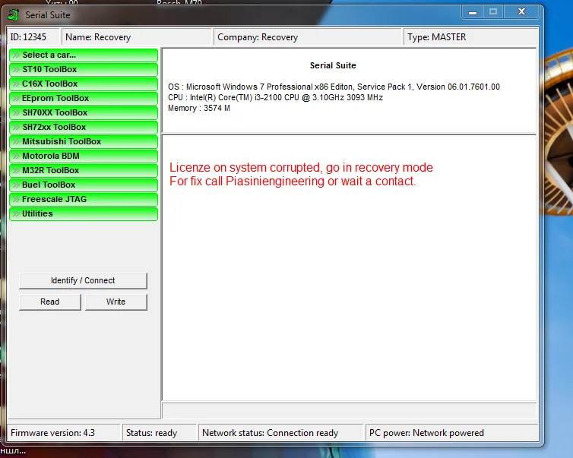Expand chevron beside Select a car...

click(x=16, y=55)
